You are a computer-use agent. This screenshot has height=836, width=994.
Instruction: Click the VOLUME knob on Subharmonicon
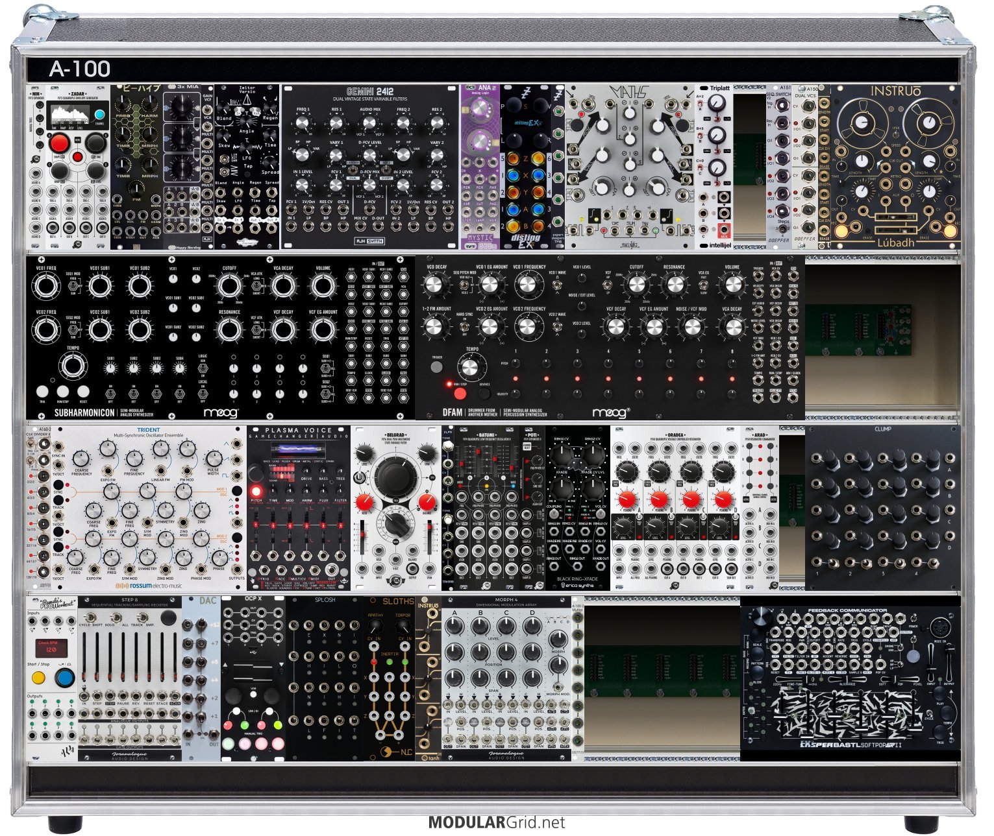323,286
